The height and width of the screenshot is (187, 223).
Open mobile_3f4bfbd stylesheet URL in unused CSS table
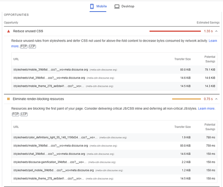[51, 70]
